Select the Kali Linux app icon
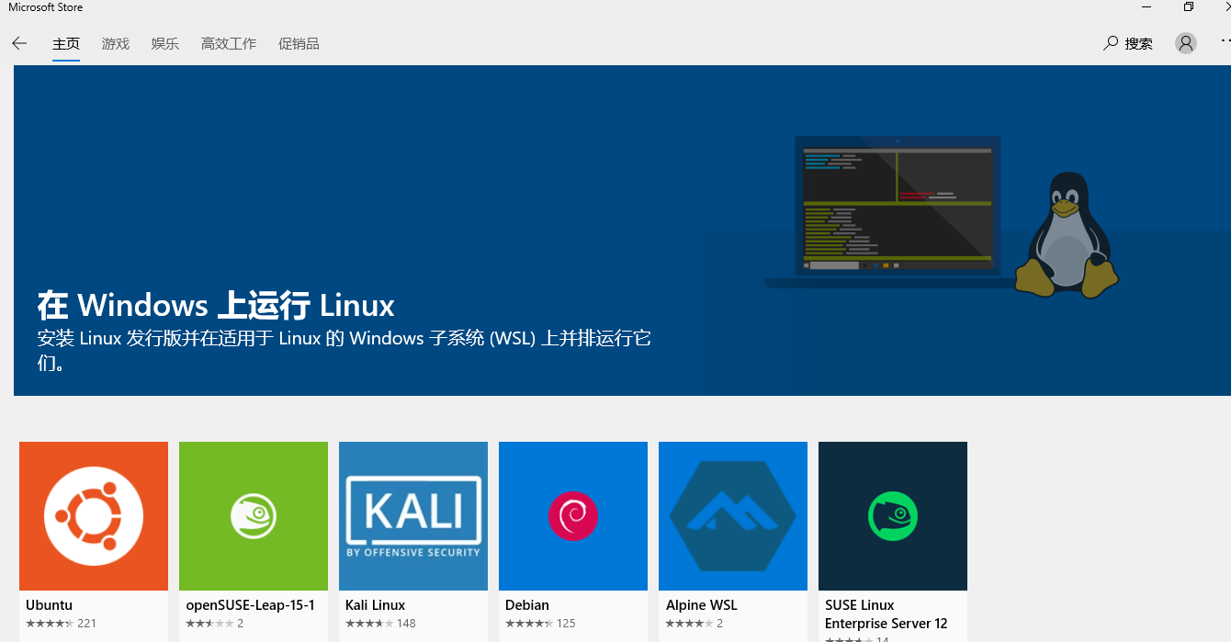The image size is (1231, 642). click(x=412, y=515)
